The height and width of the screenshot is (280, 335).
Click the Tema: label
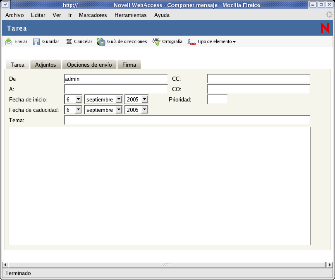tap(17, 120)
